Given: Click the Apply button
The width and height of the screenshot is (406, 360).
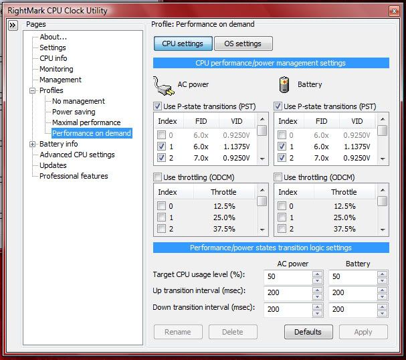Looking at the screenshot, I should 363,332.
